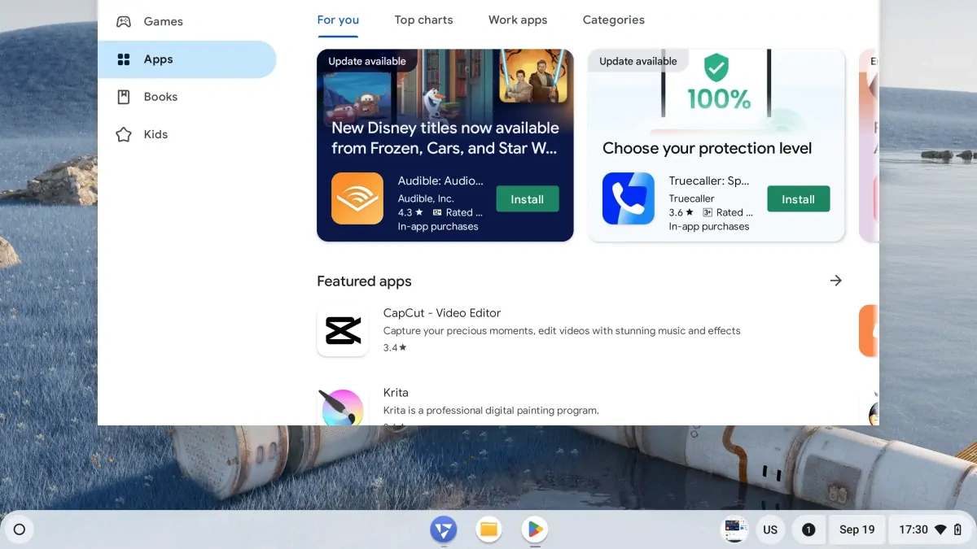The image size is (977, 549).
Task: Click the battery status icon
Action: point(957,529)
